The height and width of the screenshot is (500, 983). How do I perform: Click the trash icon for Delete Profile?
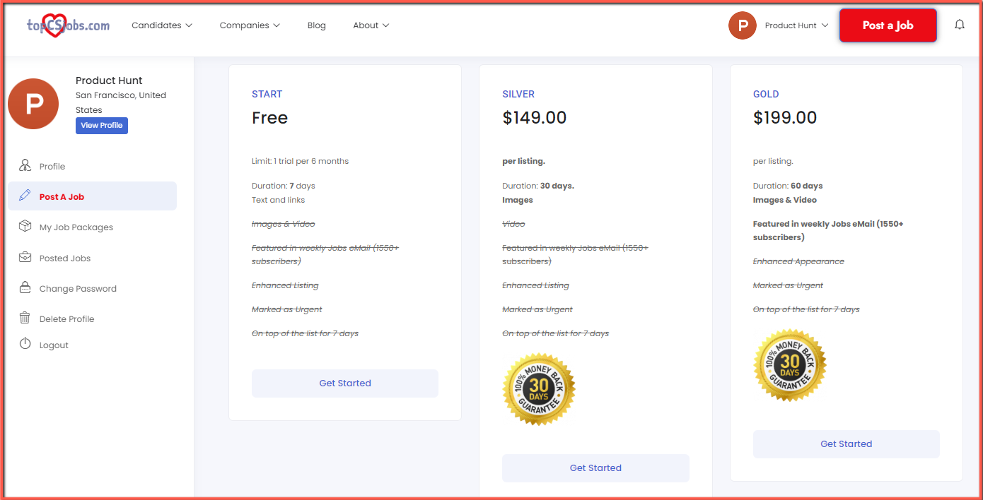click(x=25, y=319)
